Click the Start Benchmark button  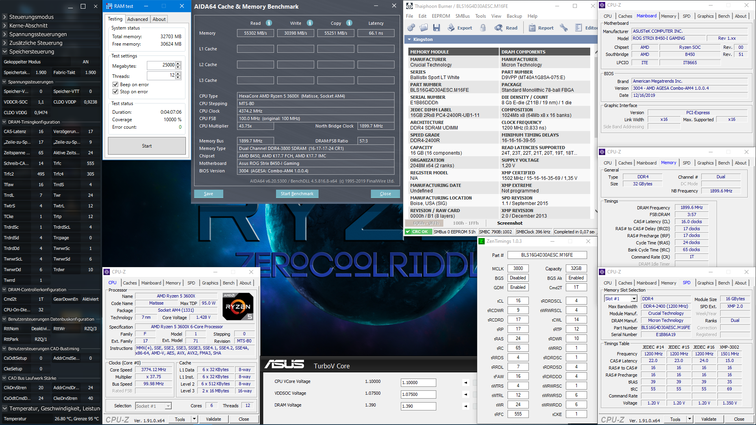[297, 194]
